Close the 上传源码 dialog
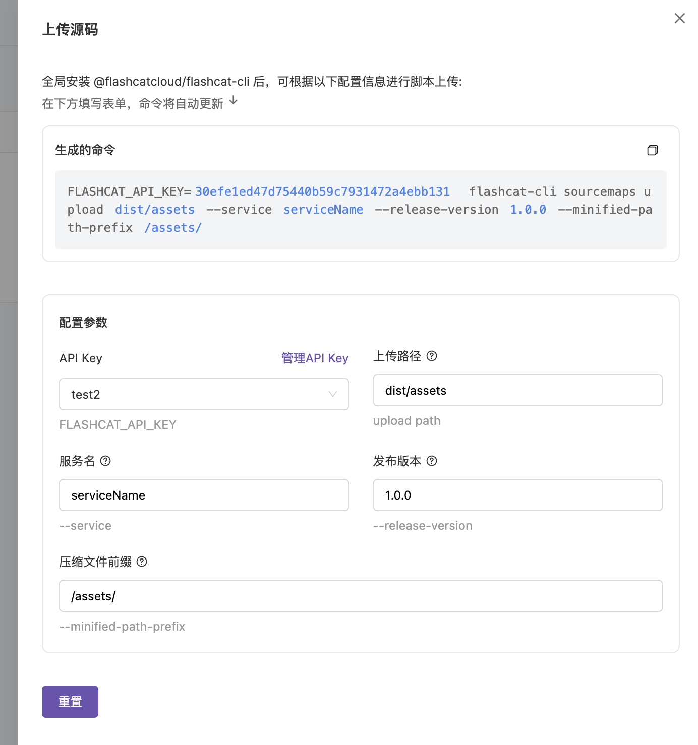 coord(679,19)
